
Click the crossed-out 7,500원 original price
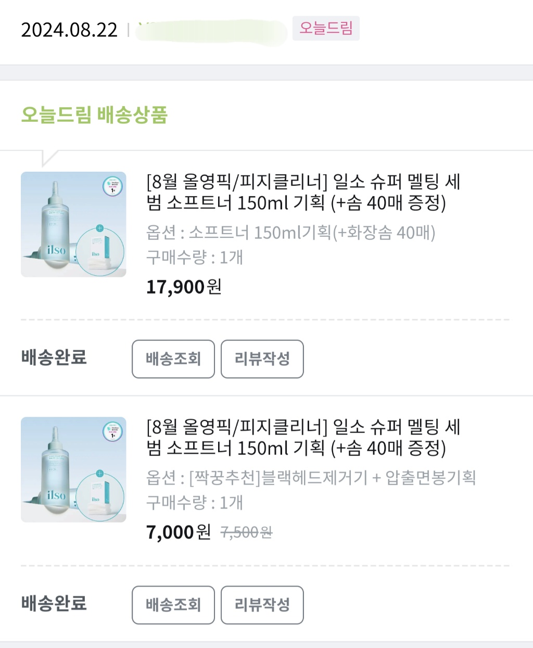(x=247, y=532)
